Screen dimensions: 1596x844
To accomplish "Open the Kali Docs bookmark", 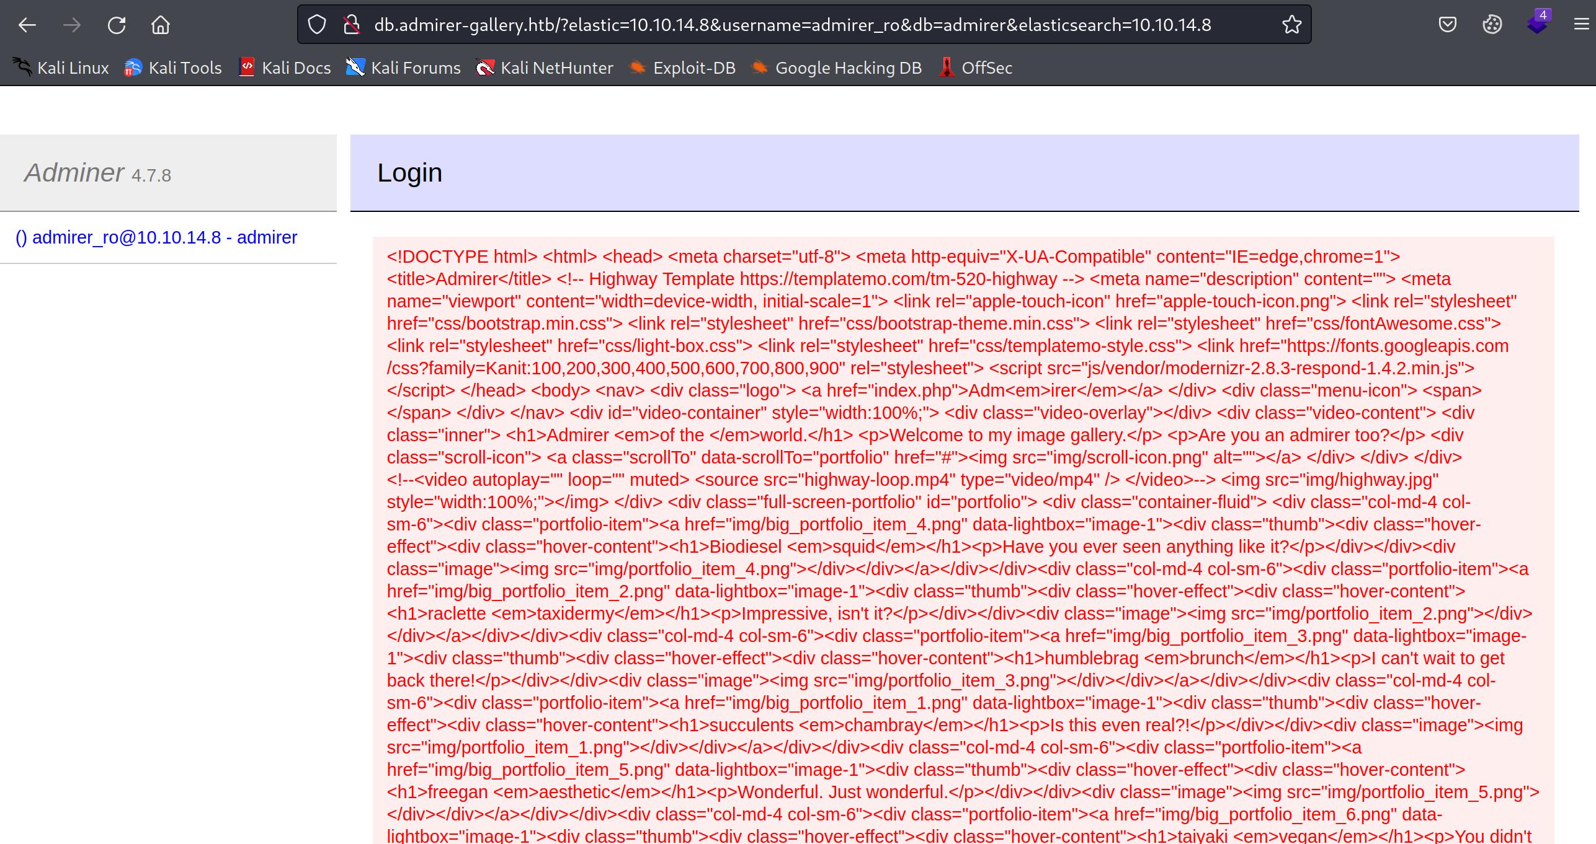I will [285, 68].
